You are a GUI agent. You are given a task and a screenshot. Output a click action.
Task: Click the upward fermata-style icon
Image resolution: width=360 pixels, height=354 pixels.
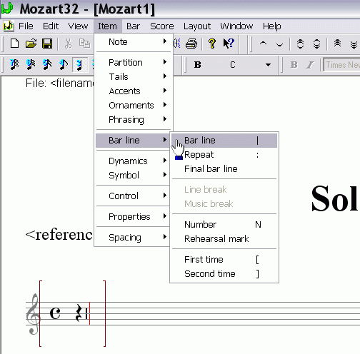click(x=300, y=44)
